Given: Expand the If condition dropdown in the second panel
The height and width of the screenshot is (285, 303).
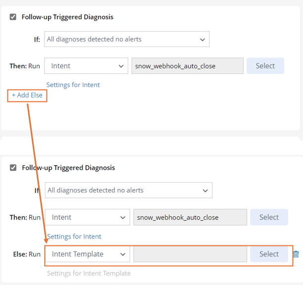Looking at the screenshot, I should [130, 190].
